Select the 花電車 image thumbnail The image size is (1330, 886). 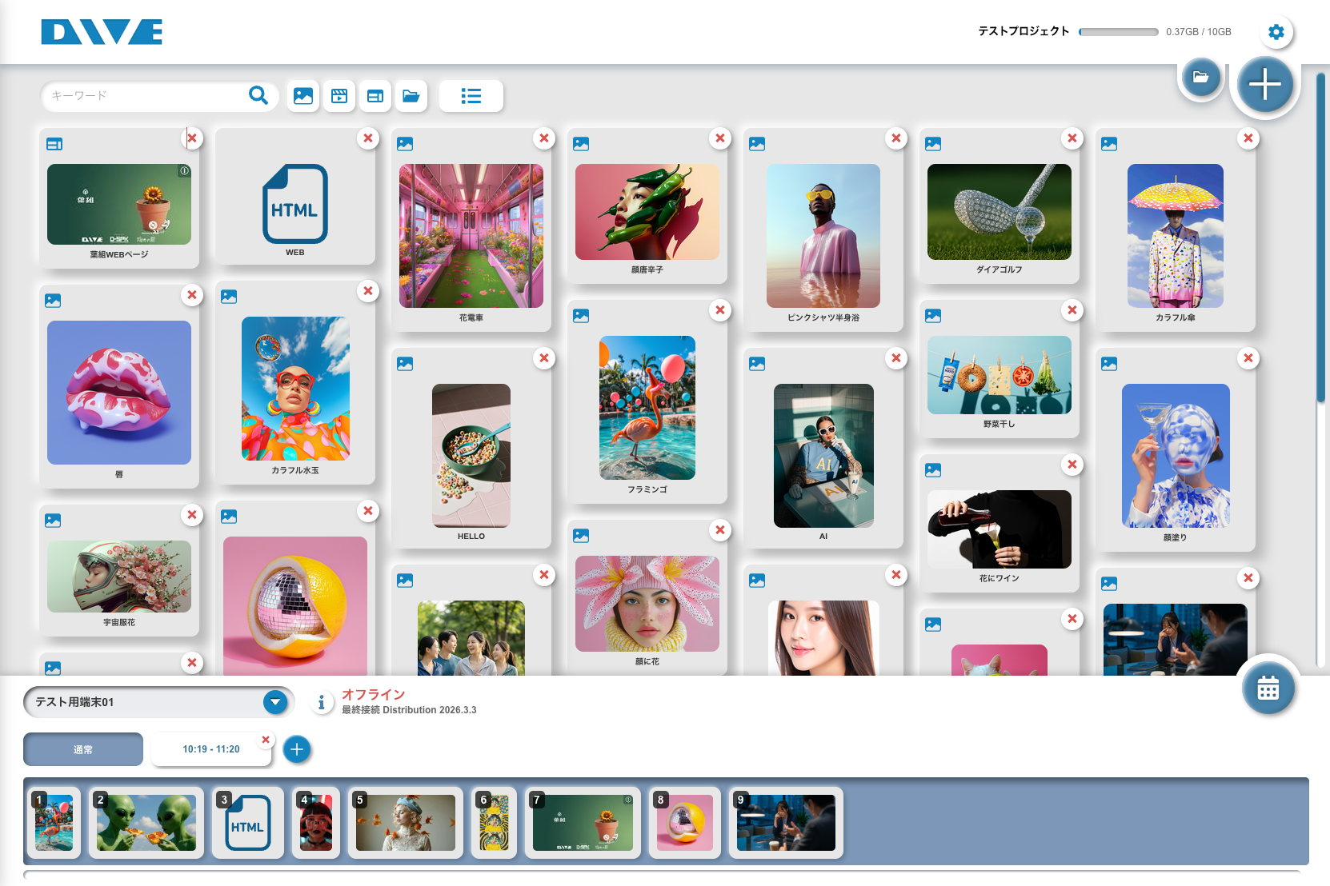pyautogui.click(x=471, y=236)
